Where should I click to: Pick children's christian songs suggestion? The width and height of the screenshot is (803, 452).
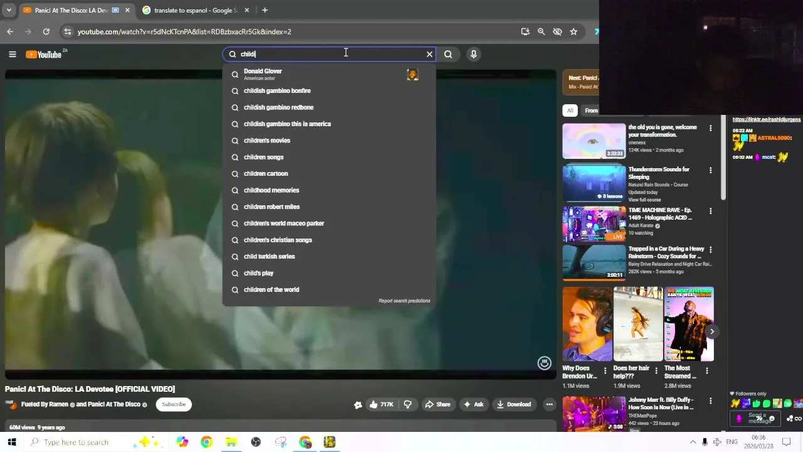[x=329, y=240]
